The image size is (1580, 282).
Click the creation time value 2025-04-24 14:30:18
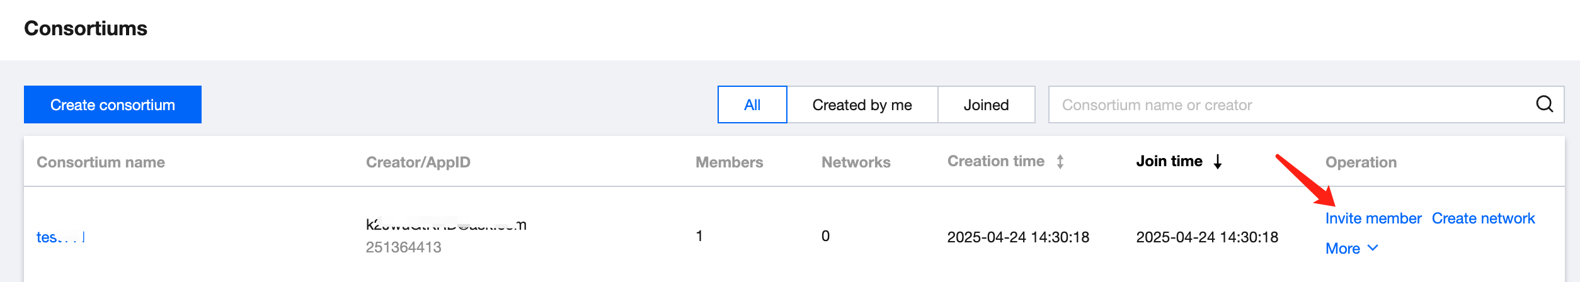1018,237
